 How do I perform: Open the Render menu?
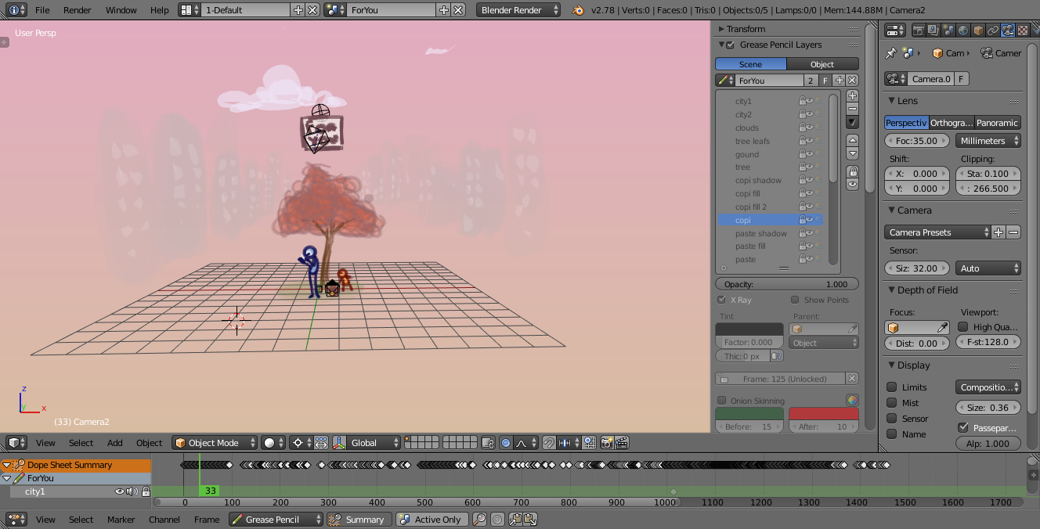(77, 10)
